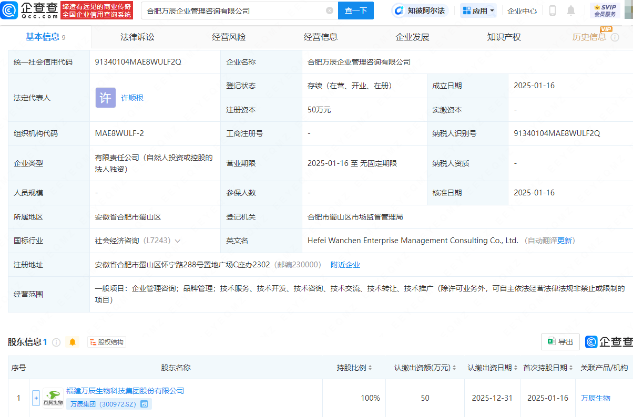The image size is (633, 417).
Task: Click 附近企业 nearby companies link
Action: coord(345,265)
